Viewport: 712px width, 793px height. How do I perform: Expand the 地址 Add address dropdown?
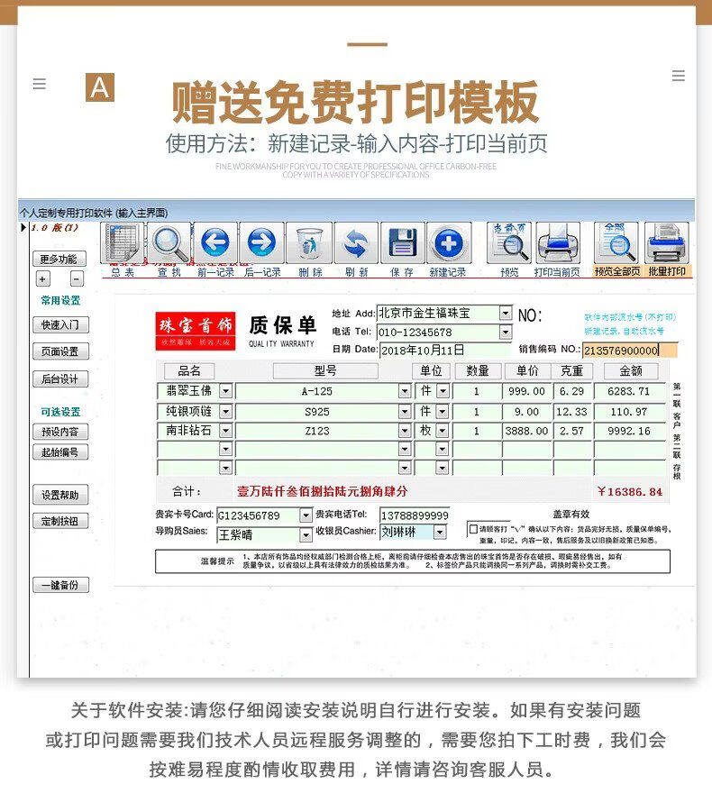click(505, 314)
